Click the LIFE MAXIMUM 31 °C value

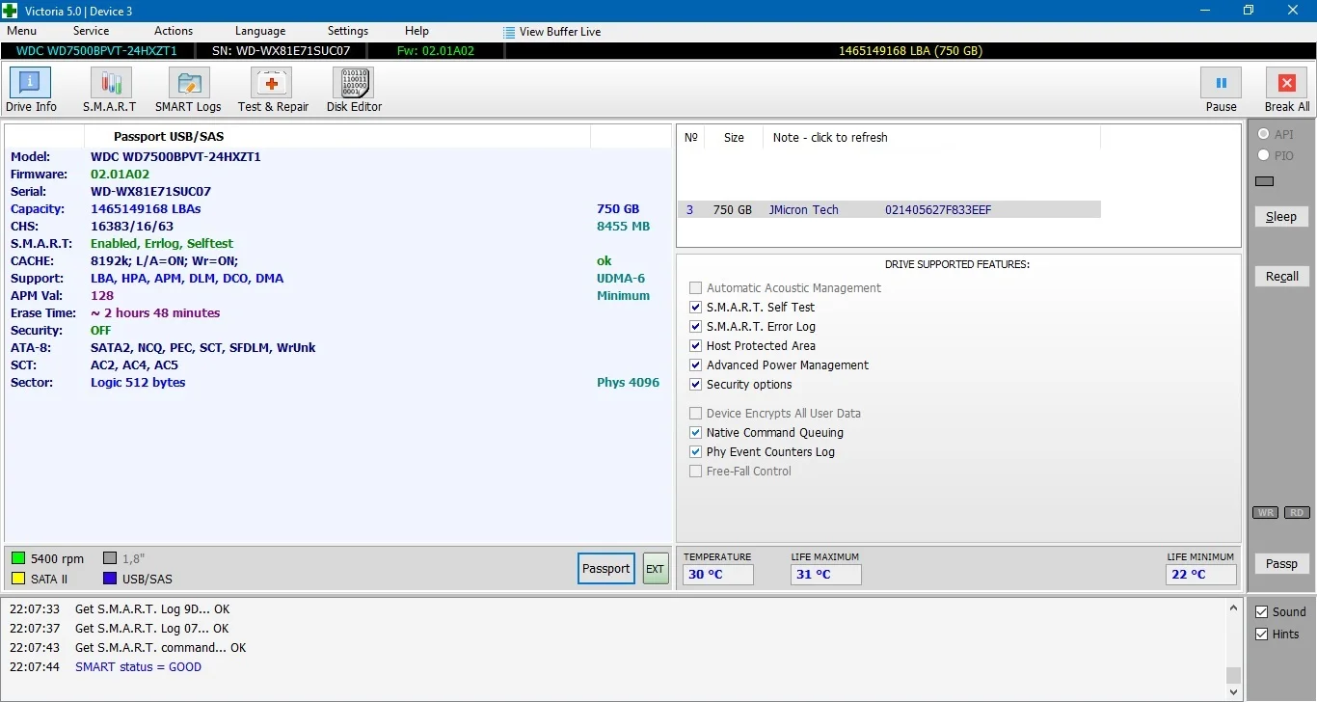tap(825, 575)
